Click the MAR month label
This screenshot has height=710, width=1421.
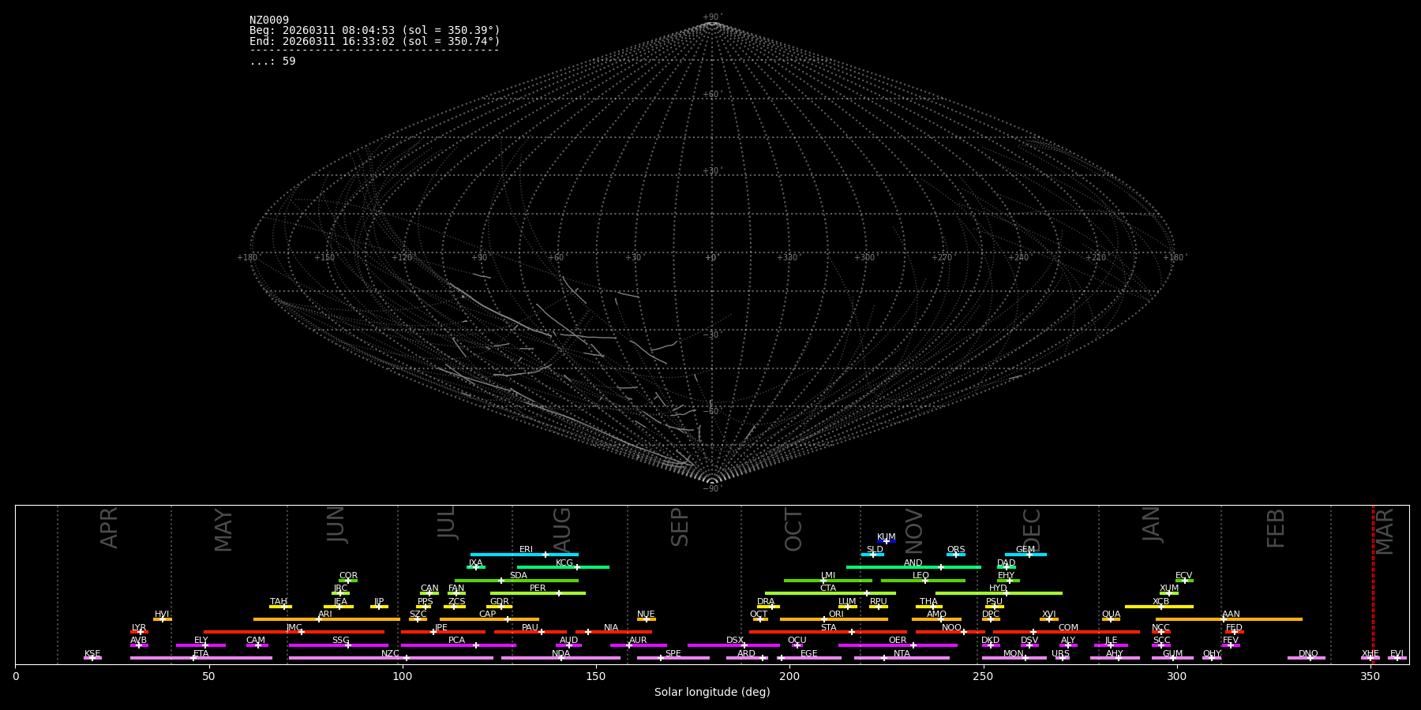[x=1385, y=532]
